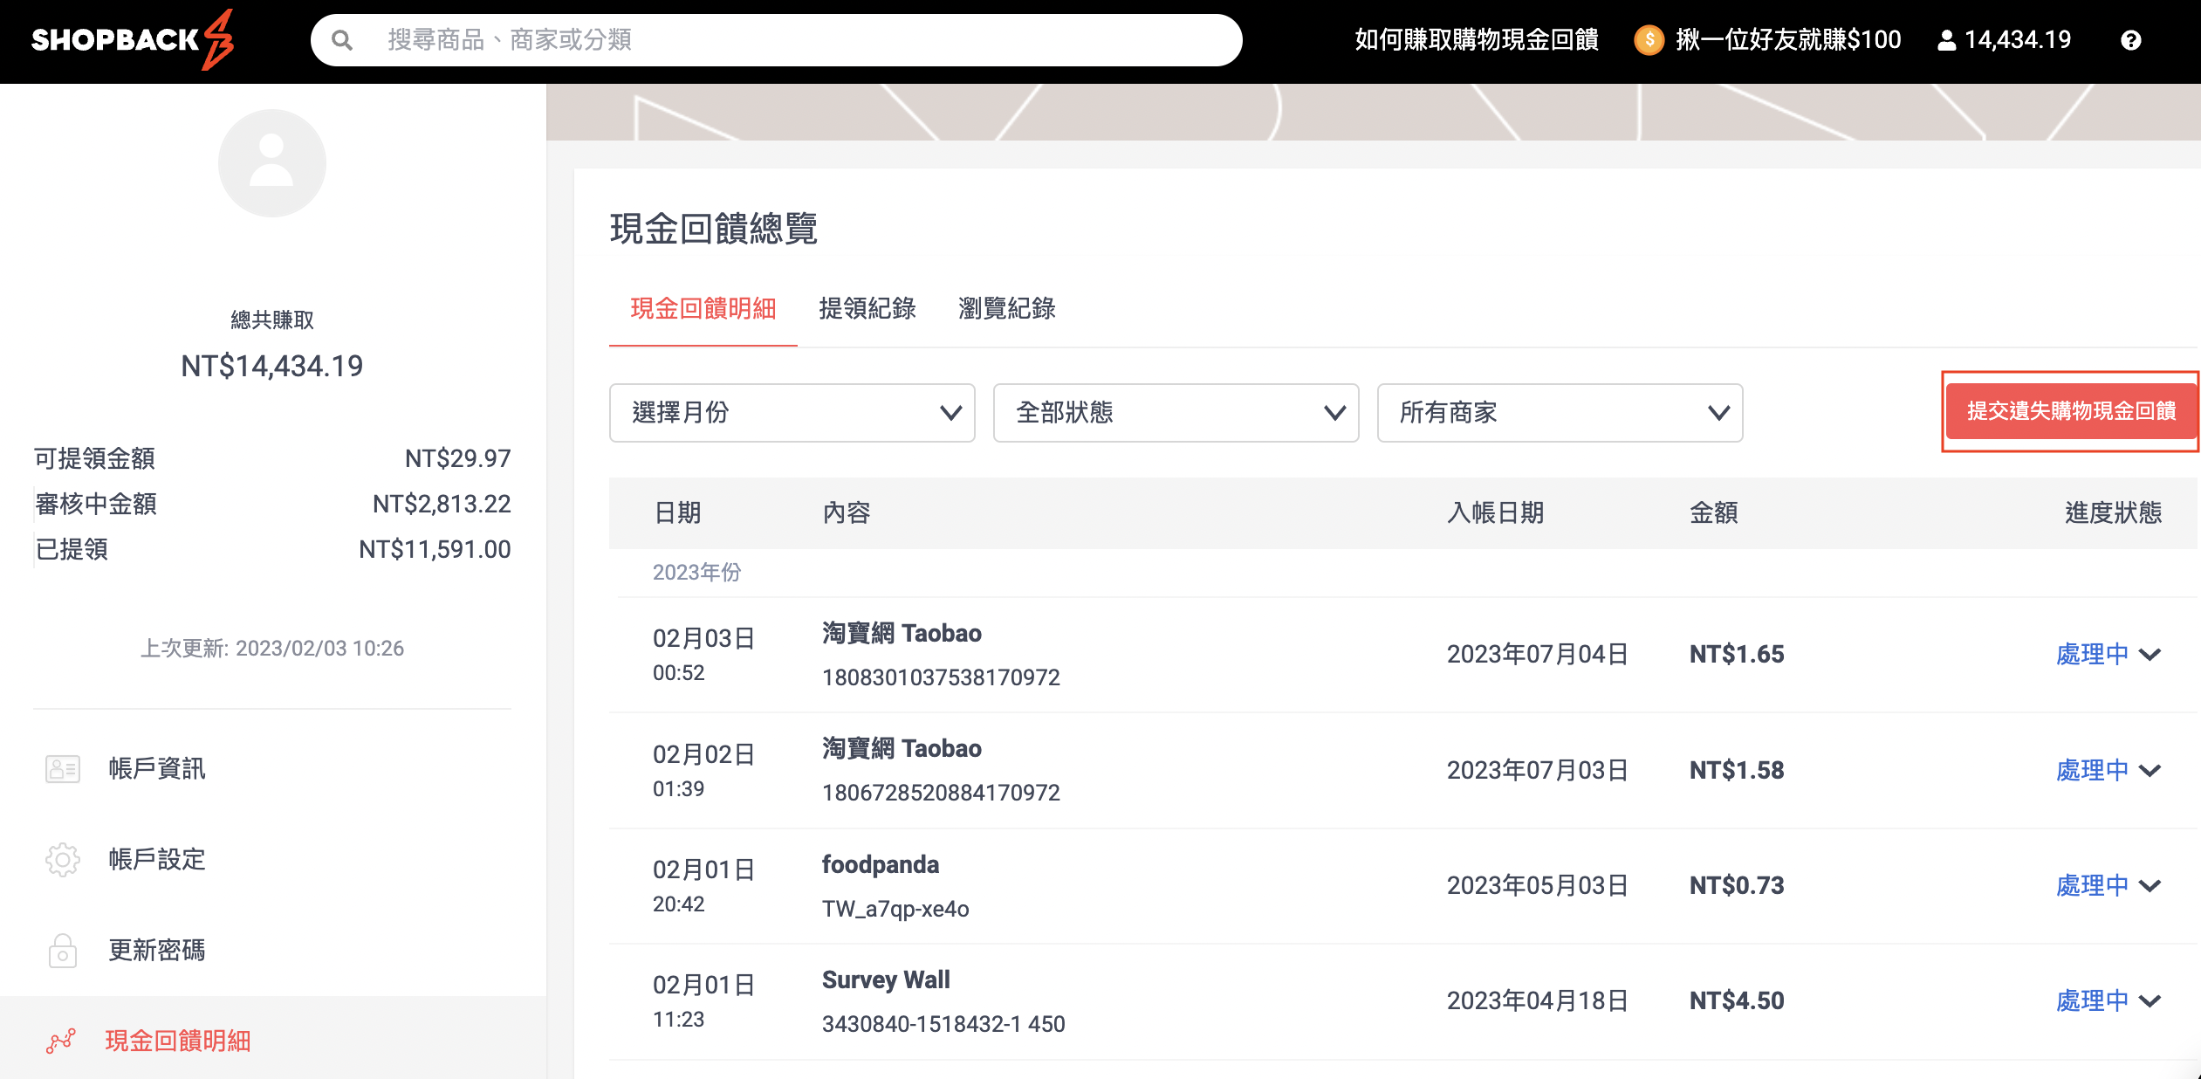This screenshot has width=2201, height=1079.
Task: Expand 處理中 status for NT$1.58 Taobao row
Action: point(2108,771)
